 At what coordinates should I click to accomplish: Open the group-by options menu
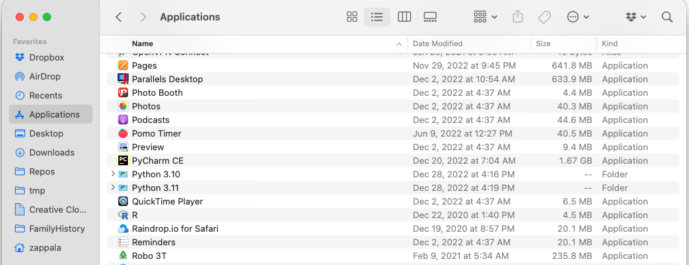tap(485, 17)
